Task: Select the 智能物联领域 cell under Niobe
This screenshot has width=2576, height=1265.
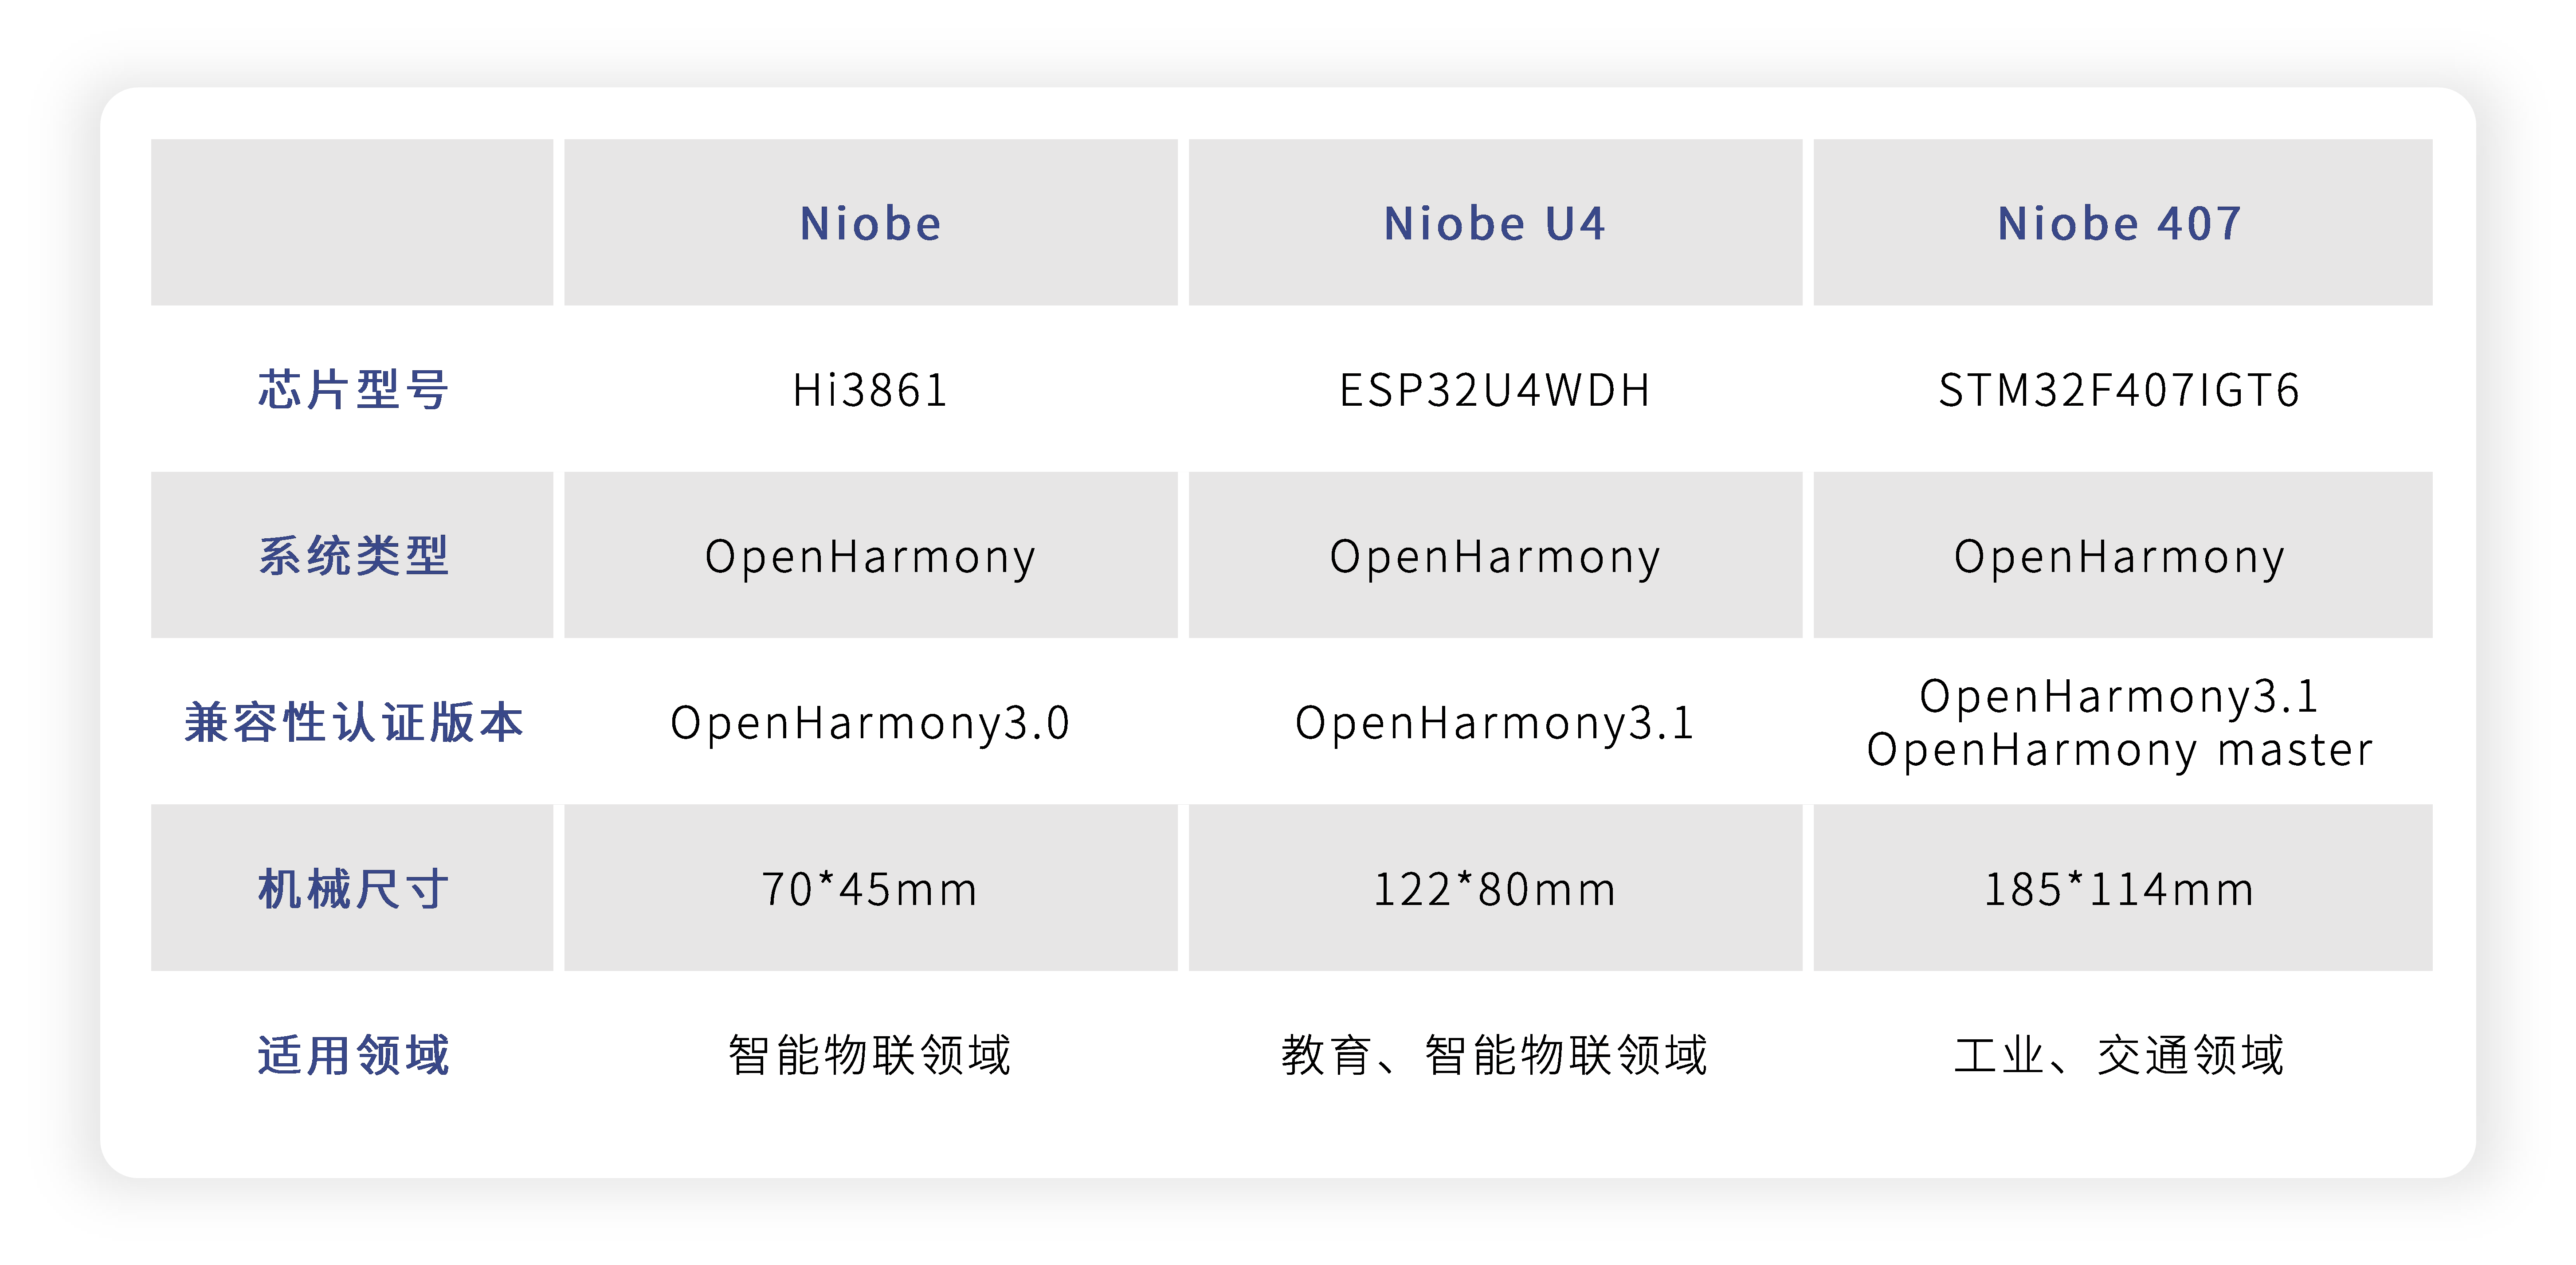Action: coord(870,1055)
